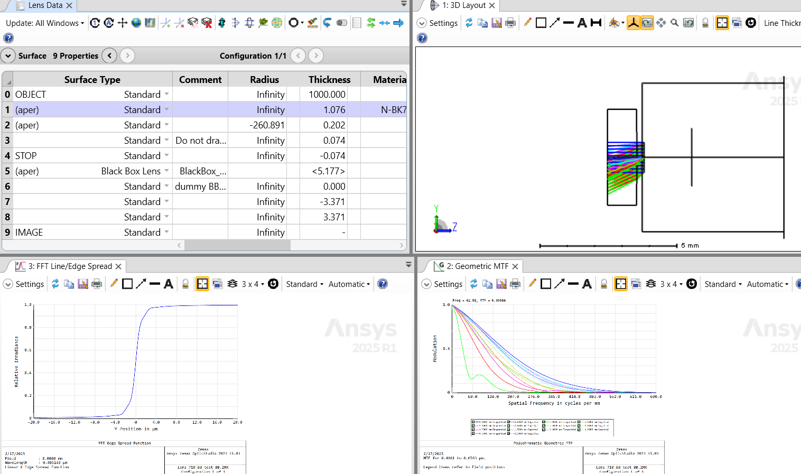Click the circle aperture icon in Lens Data
Image resolution: width=801 pixels, height=474 pixels.
(293, 23)
